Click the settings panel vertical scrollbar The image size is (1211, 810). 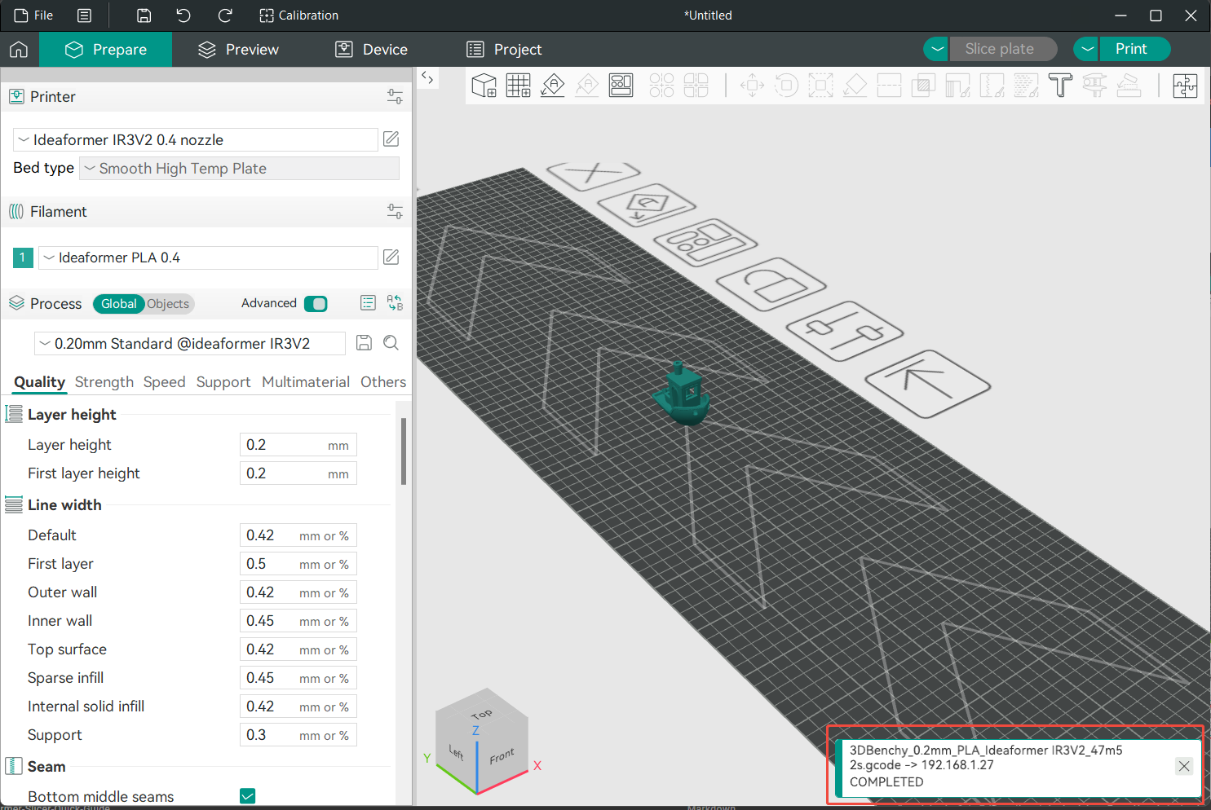pos(404,451)
